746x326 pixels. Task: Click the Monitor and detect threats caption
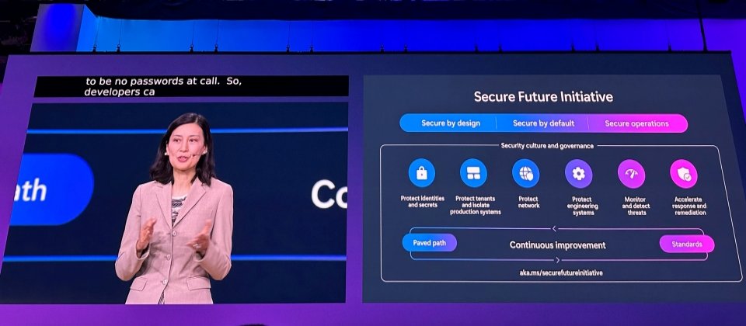tap(636, 206)
